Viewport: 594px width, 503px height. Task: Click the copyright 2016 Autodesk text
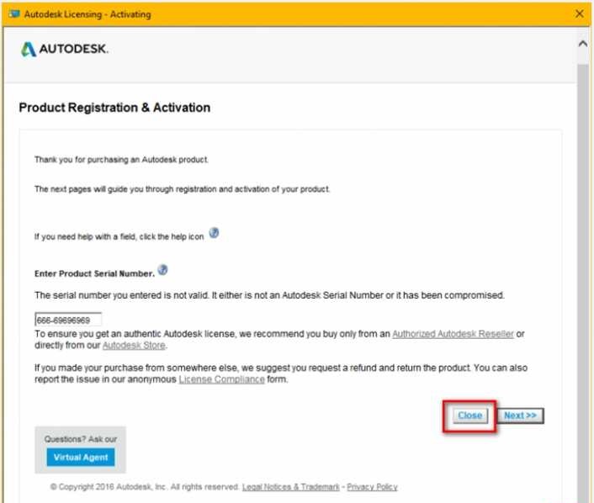pyautogui.click(x=145, y=487)
